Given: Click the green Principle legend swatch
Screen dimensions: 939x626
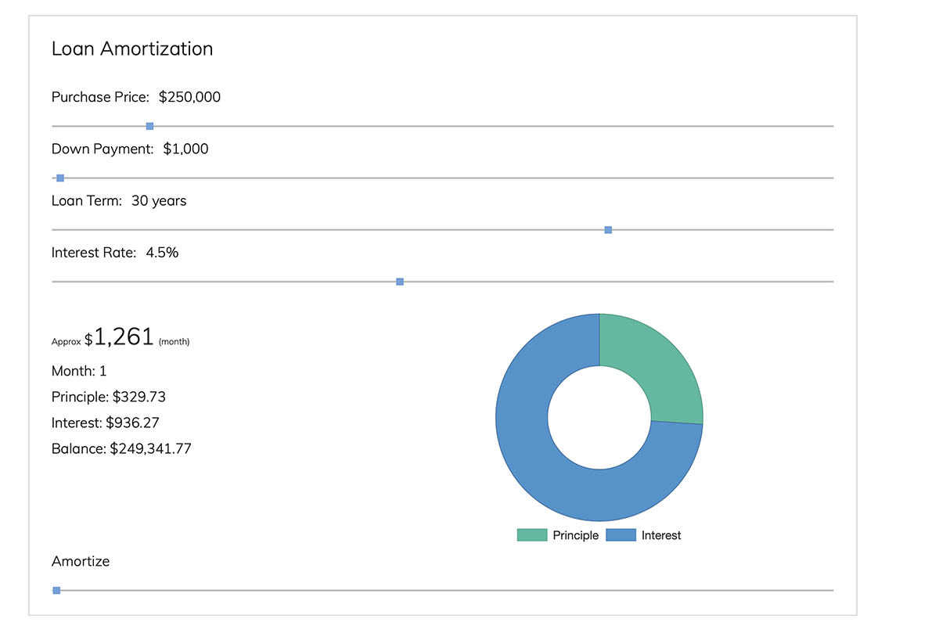Looking at the screenshot, I should click(532, 535).
